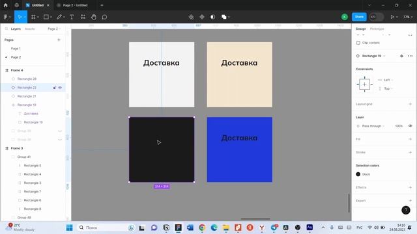
Task: Add an export setting
Action: click(410, 201)
